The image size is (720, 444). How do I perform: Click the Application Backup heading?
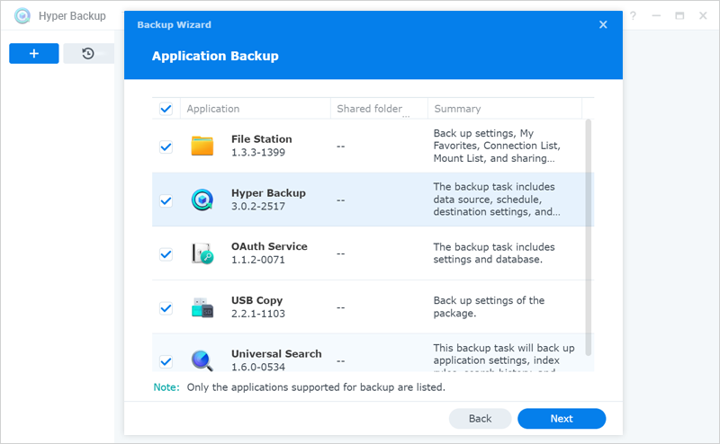(x=215, y=56)
